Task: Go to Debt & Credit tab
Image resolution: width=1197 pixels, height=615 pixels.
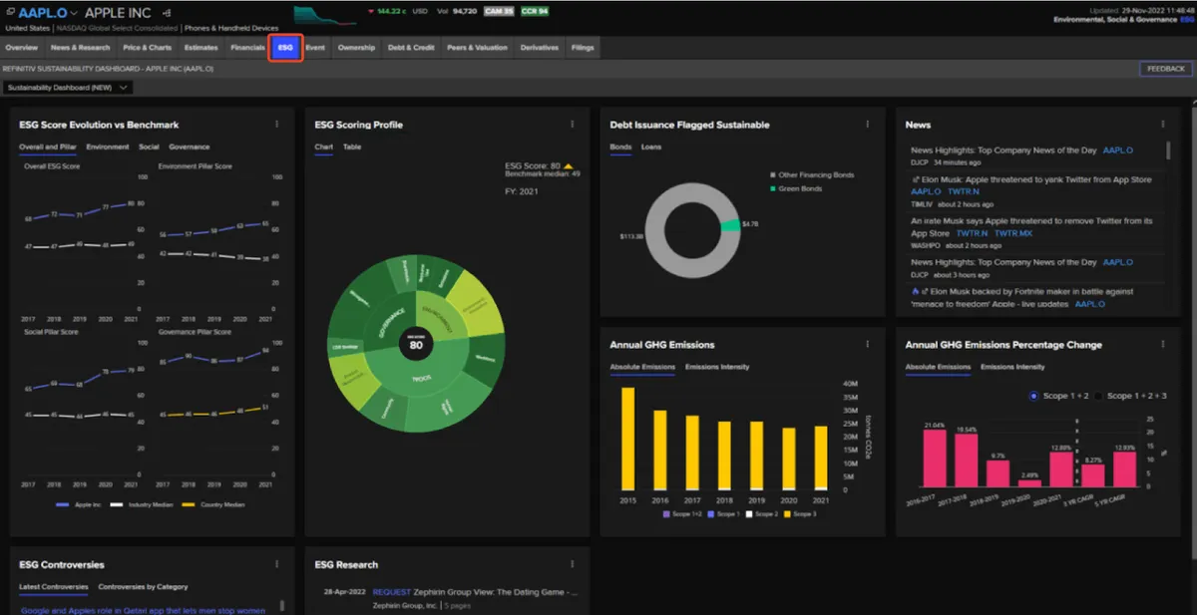Action: pos(411,47)
